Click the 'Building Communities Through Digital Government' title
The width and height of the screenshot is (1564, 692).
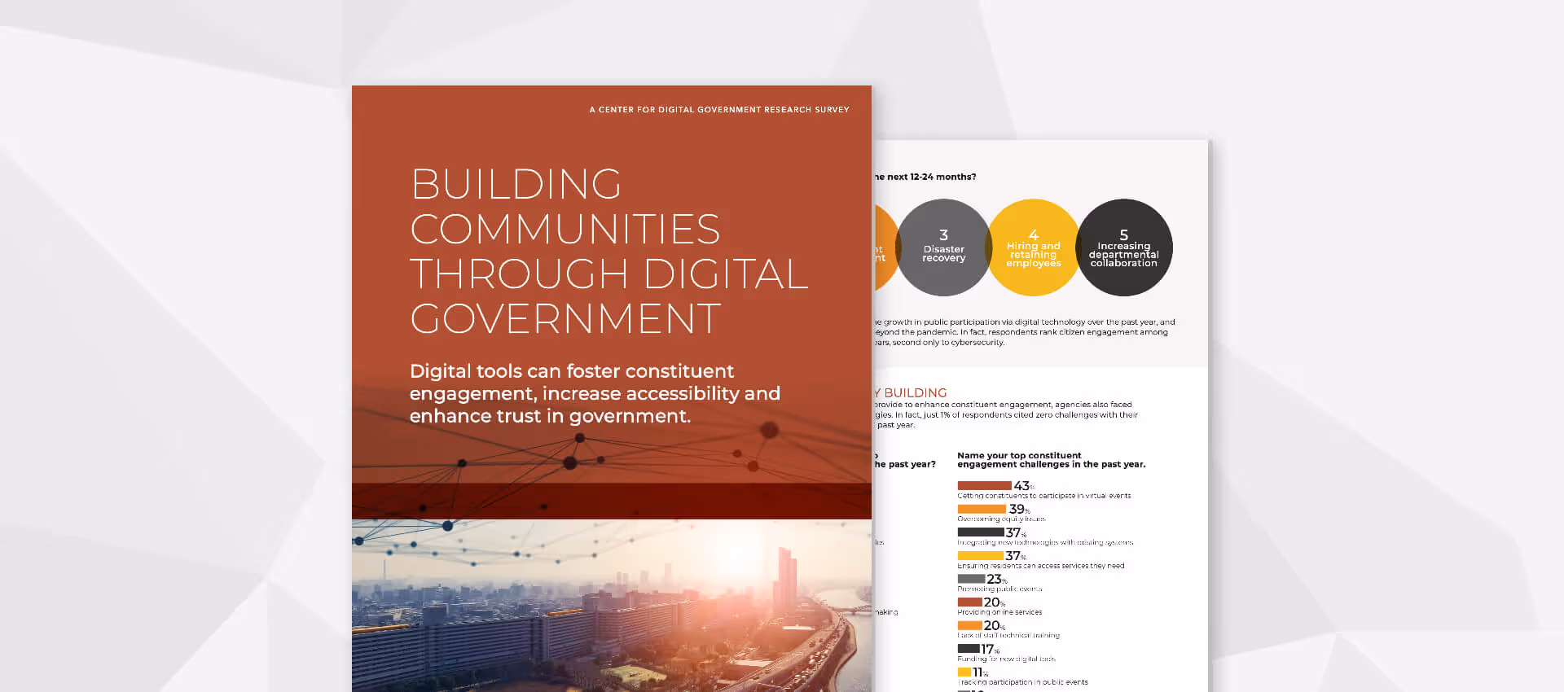609,251
